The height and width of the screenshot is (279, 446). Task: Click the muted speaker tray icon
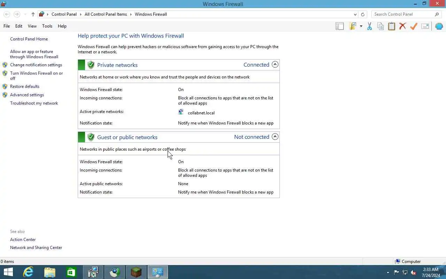point(414,272)
